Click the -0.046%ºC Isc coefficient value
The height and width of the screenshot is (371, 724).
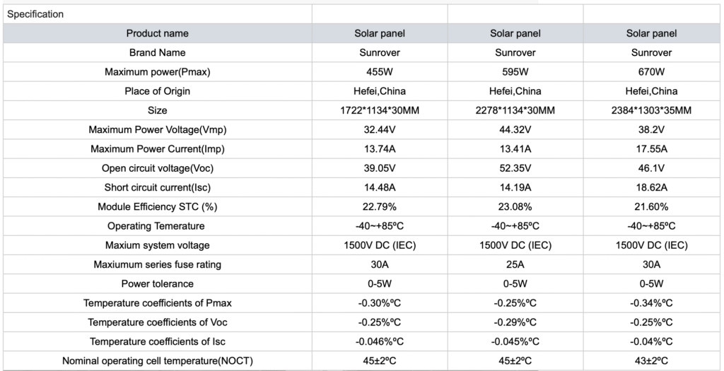coord(380,342)
